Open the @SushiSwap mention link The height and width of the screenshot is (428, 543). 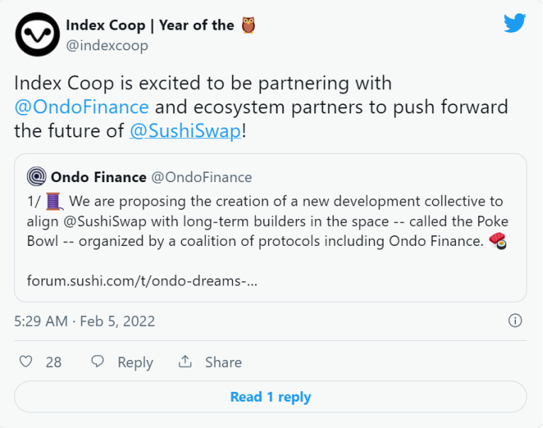[x=185, y=131]
